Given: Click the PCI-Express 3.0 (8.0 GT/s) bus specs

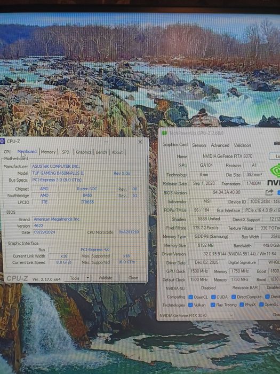Looking at the screenshot, I should coord(87,180).
